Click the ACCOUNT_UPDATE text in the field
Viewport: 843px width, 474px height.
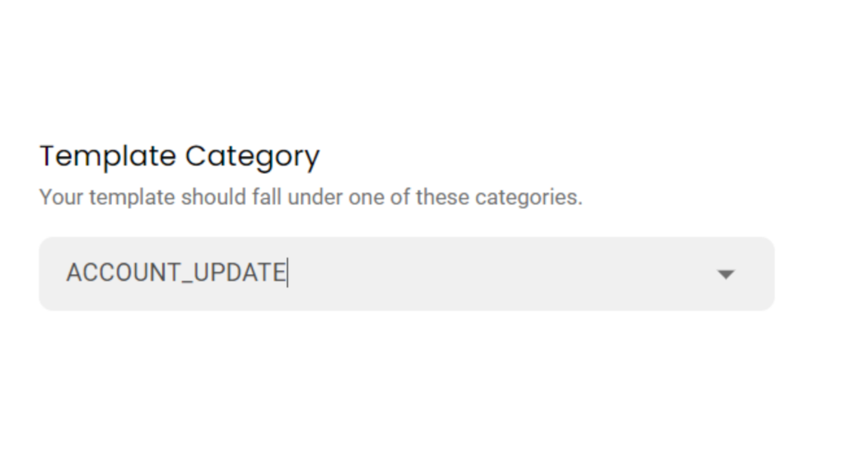(x=176, y=272)
